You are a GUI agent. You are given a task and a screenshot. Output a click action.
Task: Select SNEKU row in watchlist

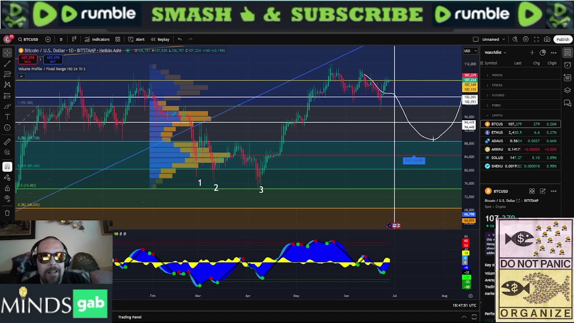tap(520, 166)
